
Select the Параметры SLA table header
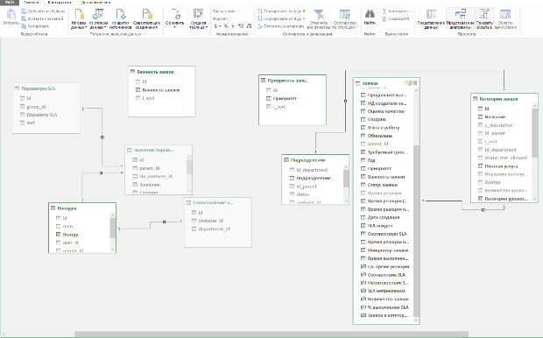[46, 88]
